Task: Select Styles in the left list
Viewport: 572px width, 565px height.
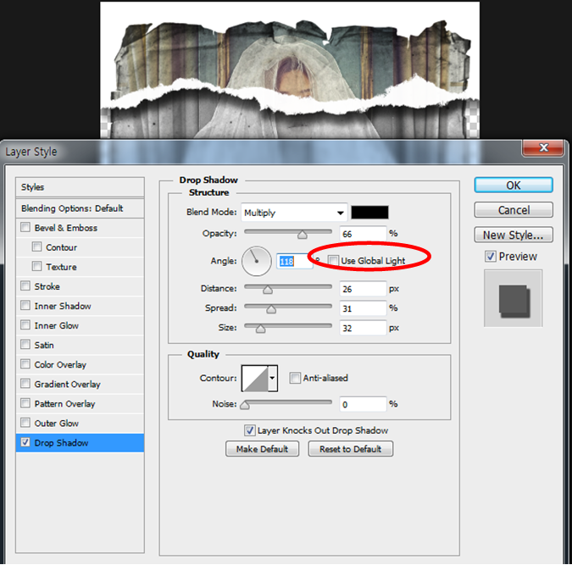Action: coord(80,187)
